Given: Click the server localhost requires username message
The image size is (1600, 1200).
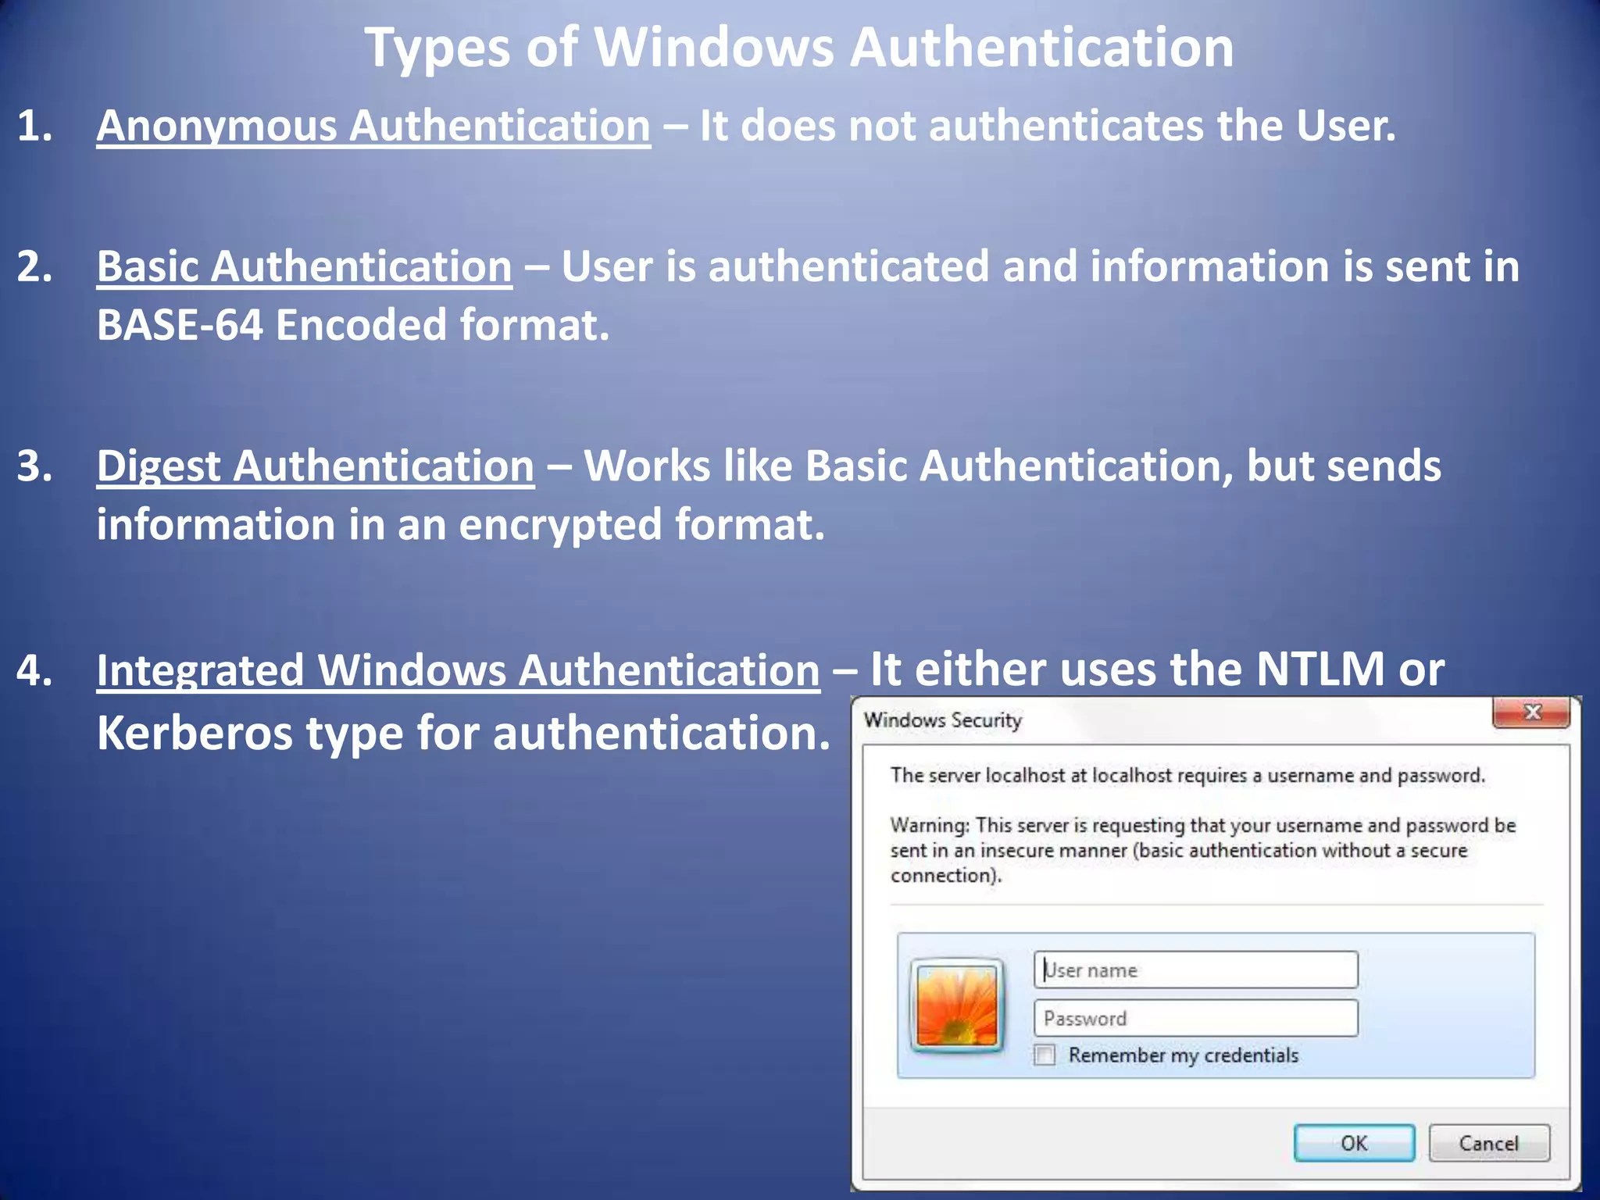Looking at the screenshot, I should 1187,775.
